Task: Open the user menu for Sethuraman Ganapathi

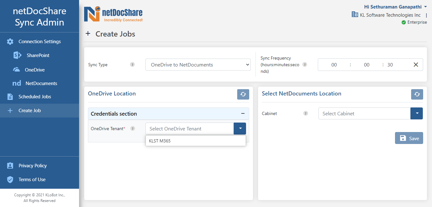Action: (396, 7)
